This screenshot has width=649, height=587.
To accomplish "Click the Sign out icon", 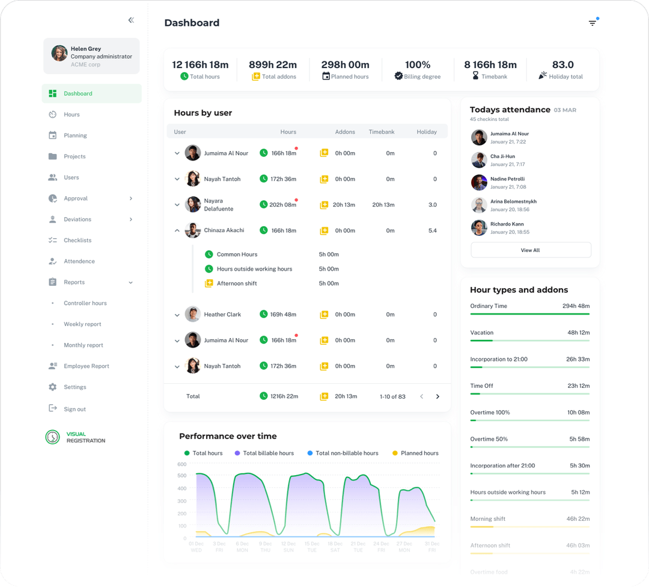I will click(x=52, y=408).
